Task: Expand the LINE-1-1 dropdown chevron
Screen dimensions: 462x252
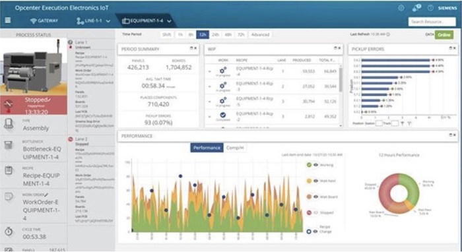Action: [108, 21]
